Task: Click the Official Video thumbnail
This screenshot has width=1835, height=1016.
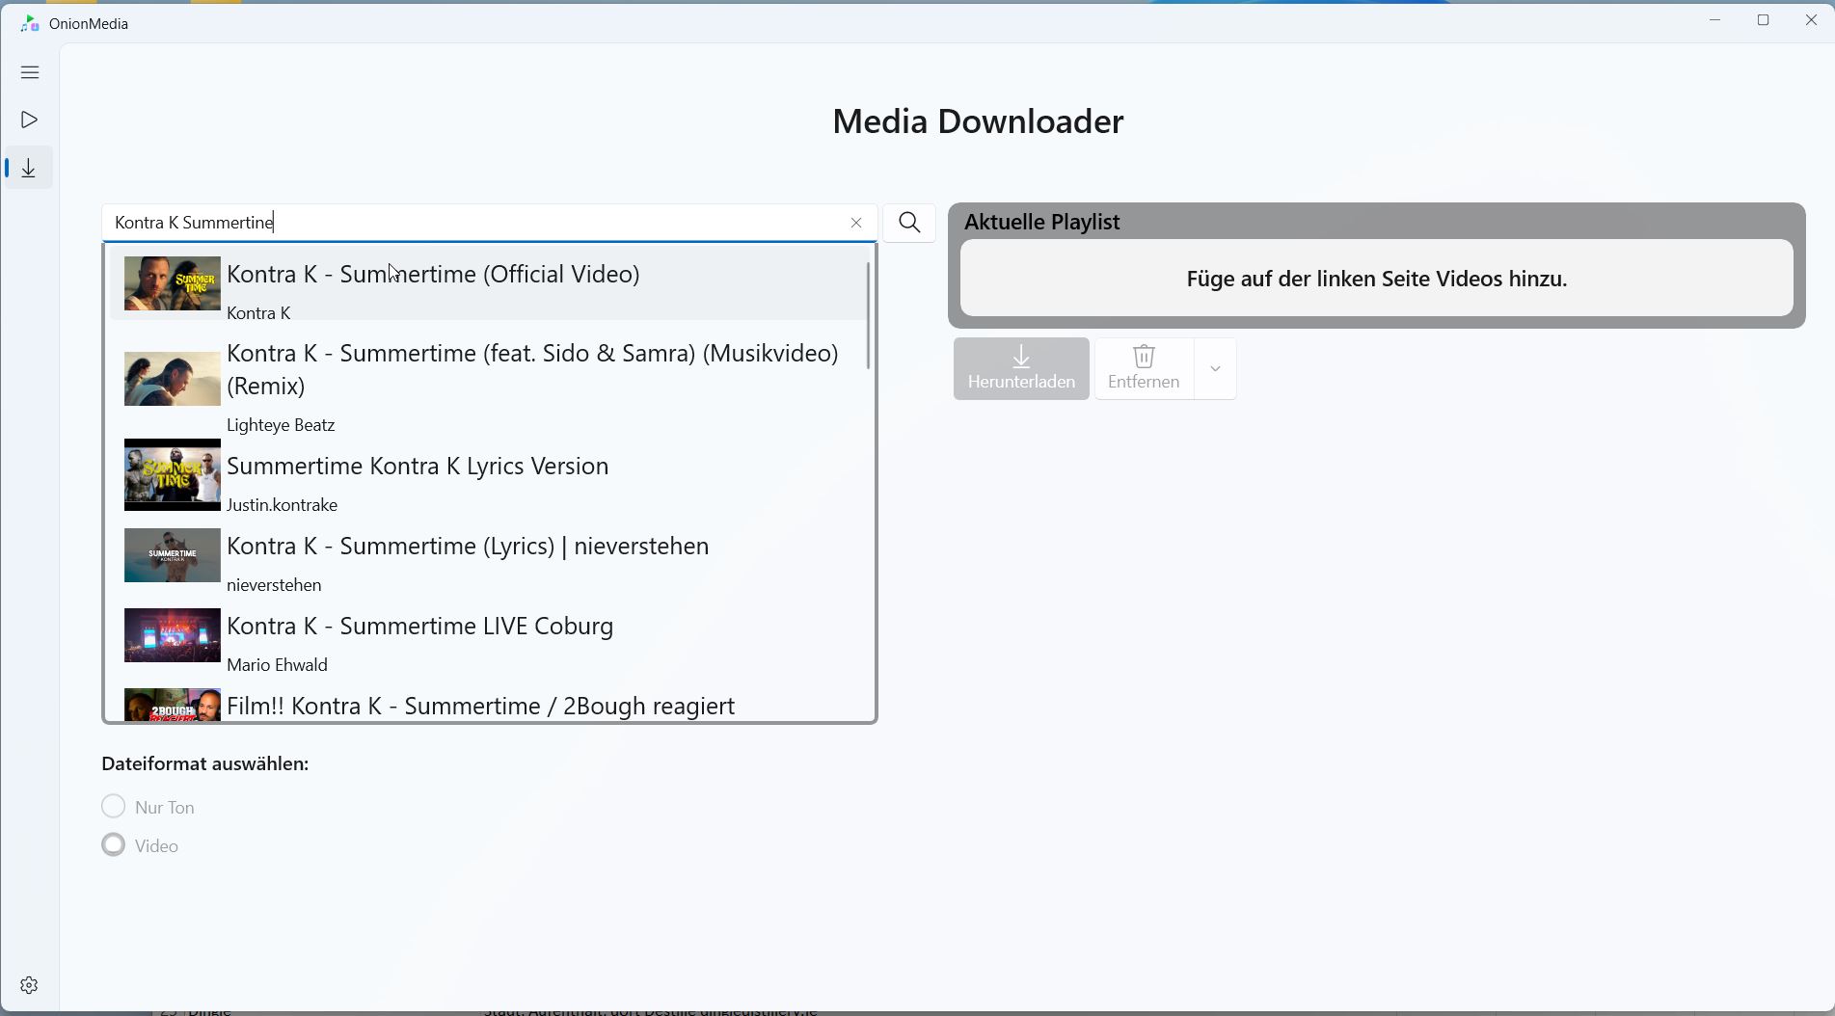Action: (173, 283)
